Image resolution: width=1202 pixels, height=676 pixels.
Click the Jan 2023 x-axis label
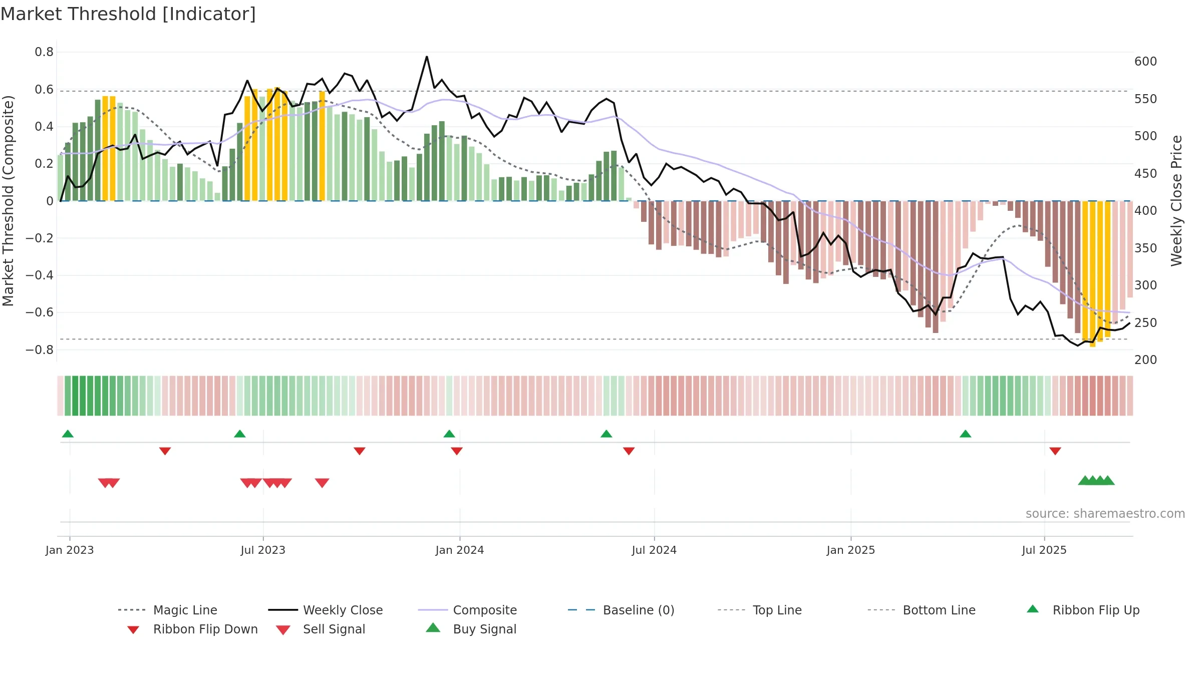70,550
